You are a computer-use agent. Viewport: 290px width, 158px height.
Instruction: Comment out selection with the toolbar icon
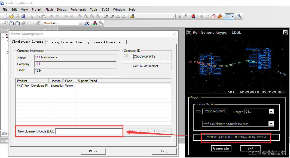pyautogui.click(x=118, y=16)
